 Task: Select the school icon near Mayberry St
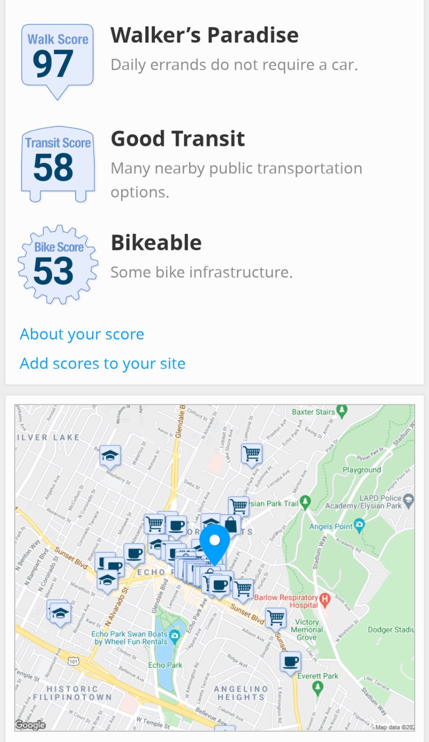(x=110, y=455)
